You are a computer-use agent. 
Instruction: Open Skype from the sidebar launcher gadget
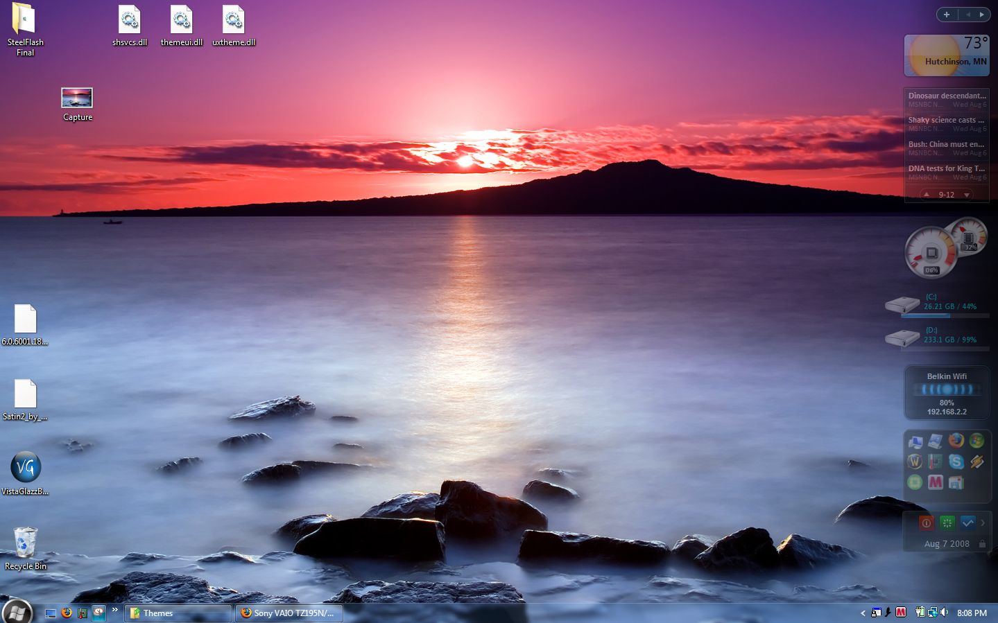pos(956,462)
